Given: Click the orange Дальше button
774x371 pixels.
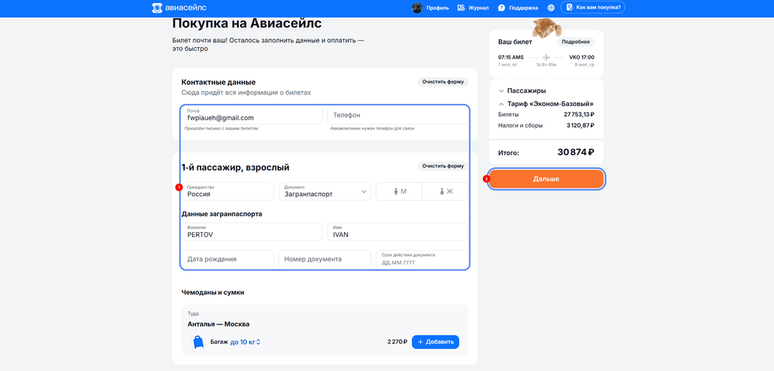Looking at the screenshot, I should coord(546,178).
